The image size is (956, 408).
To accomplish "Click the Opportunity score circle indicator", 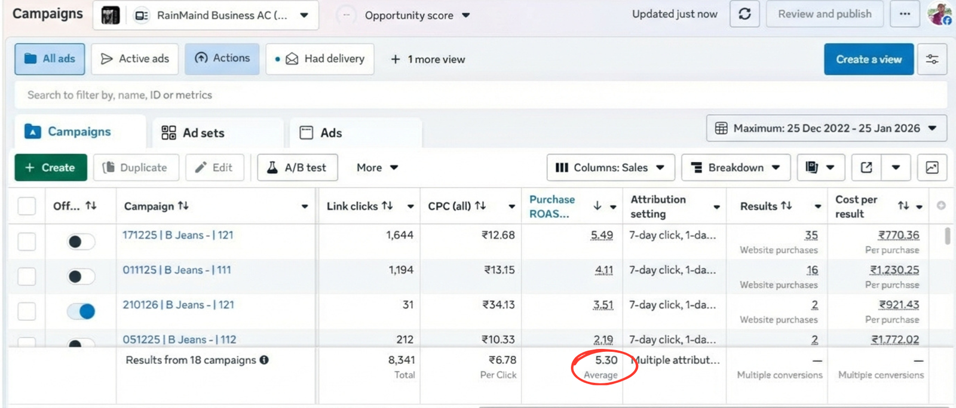I will pyautogui.click(x=346, y=15).
